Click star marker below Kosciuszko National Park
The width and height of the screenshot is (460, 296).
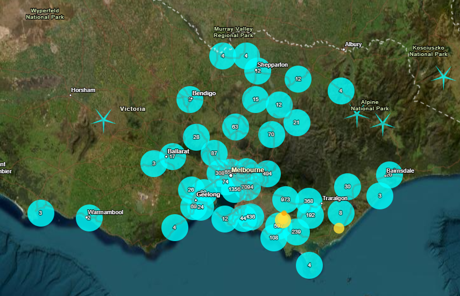(443, 77)
